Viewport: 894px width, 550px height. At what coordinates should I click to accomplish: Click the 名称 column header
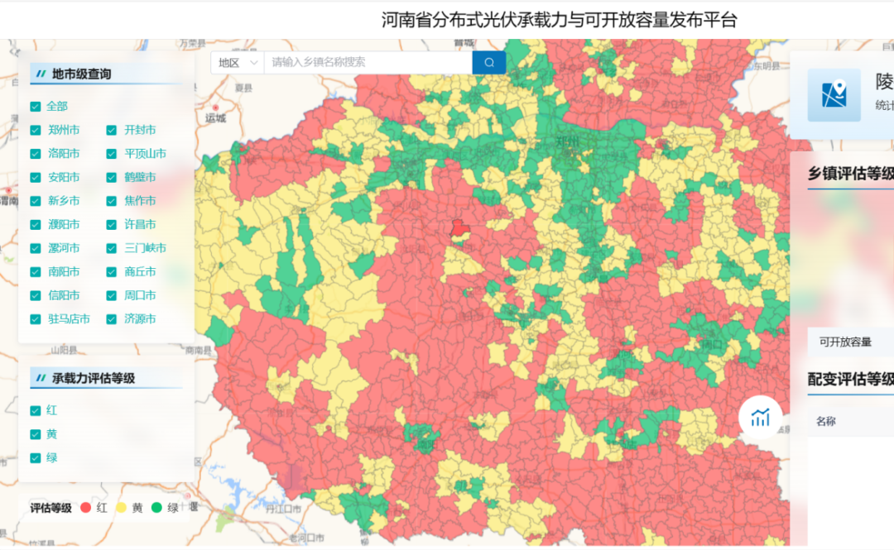coord(825,422)
